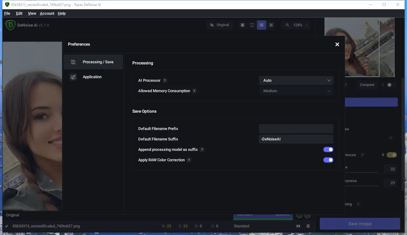Choose the highlighted side-by-side view icon

(x=262, y=25)
